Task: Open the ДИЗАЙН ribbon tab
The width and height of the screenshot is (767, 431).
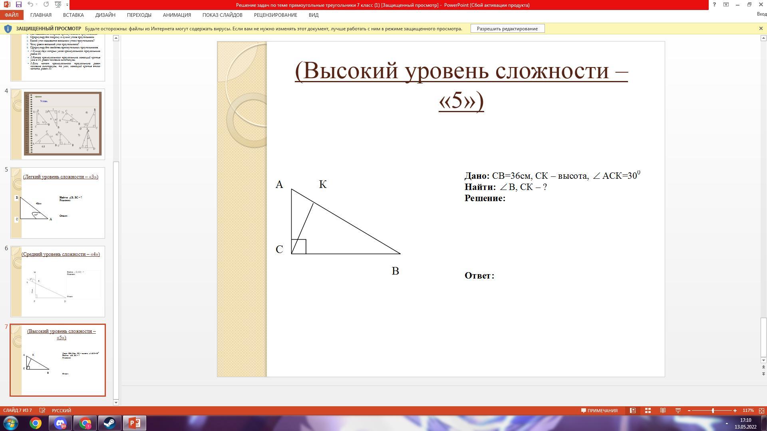Action: (x=105, y=15)
